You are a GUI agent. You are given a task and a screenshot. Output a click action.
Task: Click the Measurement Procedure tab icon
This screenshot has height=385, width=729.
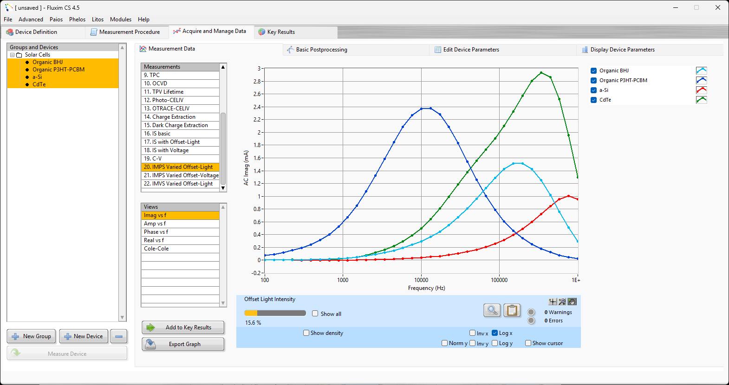[x=94, y=32]
